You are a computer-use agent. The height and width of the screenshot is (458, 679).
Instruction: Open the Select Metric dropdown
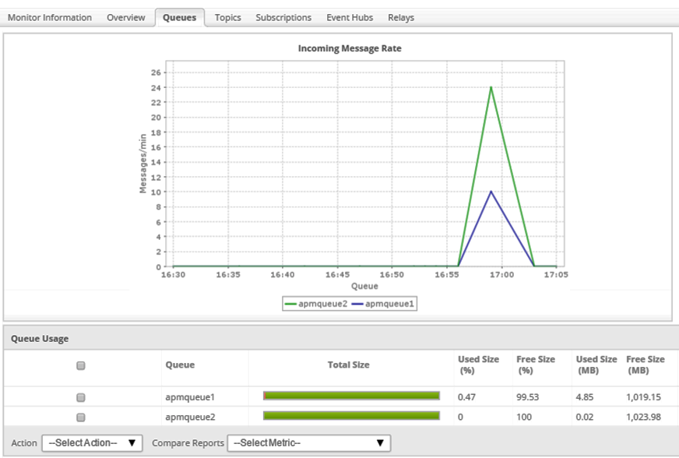(x=309, y=443)
